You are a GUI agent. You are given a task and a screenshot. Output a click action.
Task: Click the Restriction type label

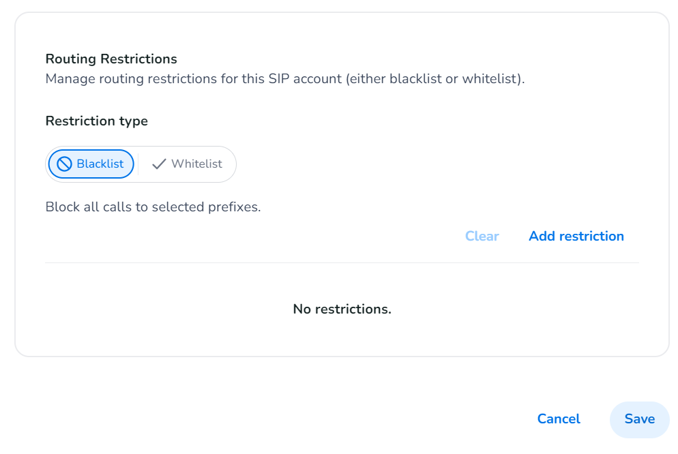[96, 121]
